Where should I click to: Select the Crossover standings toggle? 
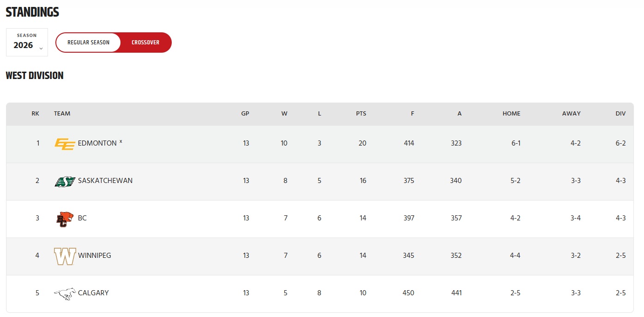tap(145, 43)
